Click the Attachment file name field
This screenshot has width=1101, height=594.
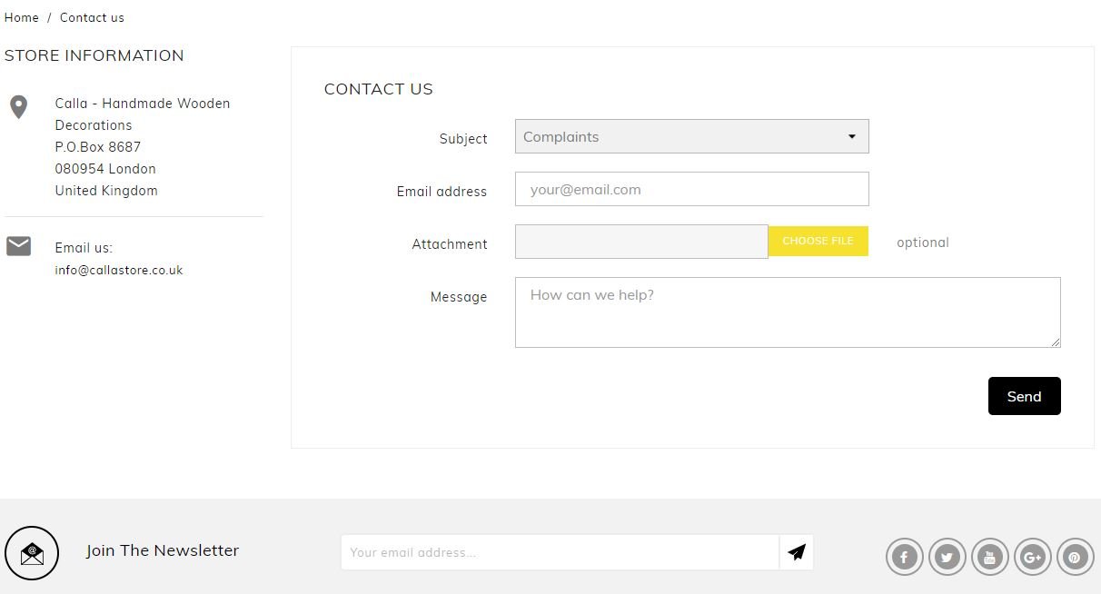pyautogui.click(x=640, y=242)
